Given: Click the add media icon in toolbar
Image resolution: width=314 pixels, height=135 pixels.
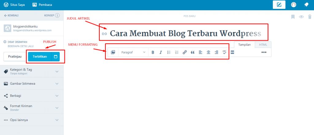Looking at the screenshot, I should [x=113, y=52].
